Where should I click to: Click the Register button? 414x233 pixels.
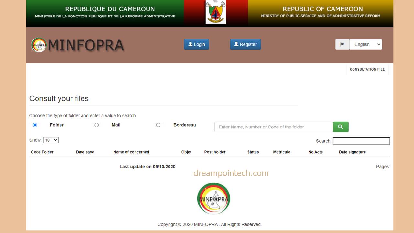point(245,44)
